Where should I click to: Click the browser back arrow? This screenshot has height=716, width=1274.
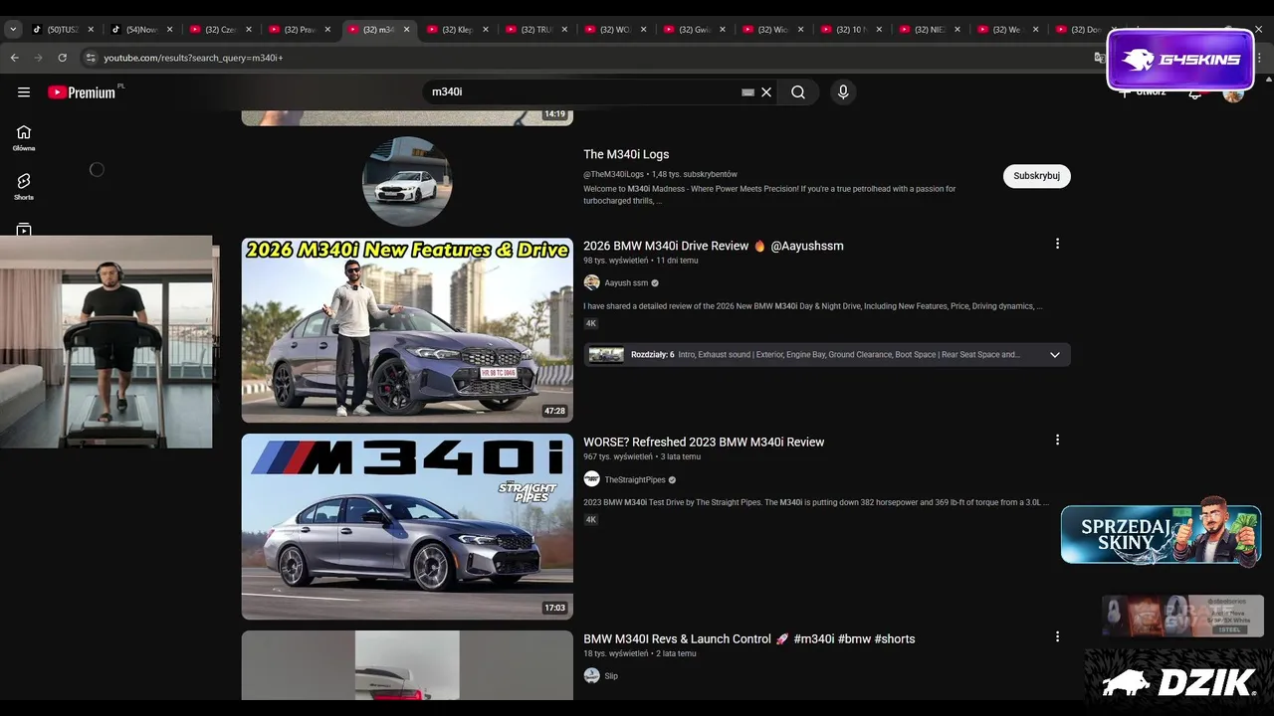point(15,58)
